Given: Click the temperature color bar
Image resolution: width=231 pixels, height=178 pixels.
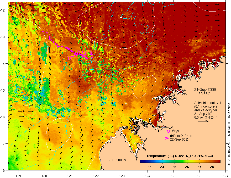Looking at the screenshot, I should tap(180, 162).
